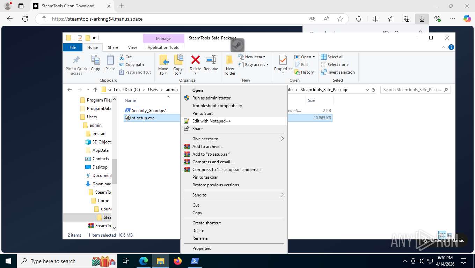Expand the address bar path dropdown

[x=367, y=90]
